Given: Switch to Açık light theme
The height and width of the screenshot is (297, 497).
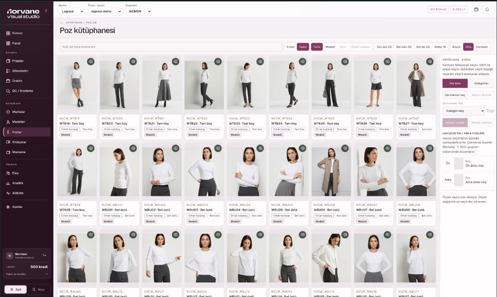Looking at the screenshot, I should pos(16,289).
